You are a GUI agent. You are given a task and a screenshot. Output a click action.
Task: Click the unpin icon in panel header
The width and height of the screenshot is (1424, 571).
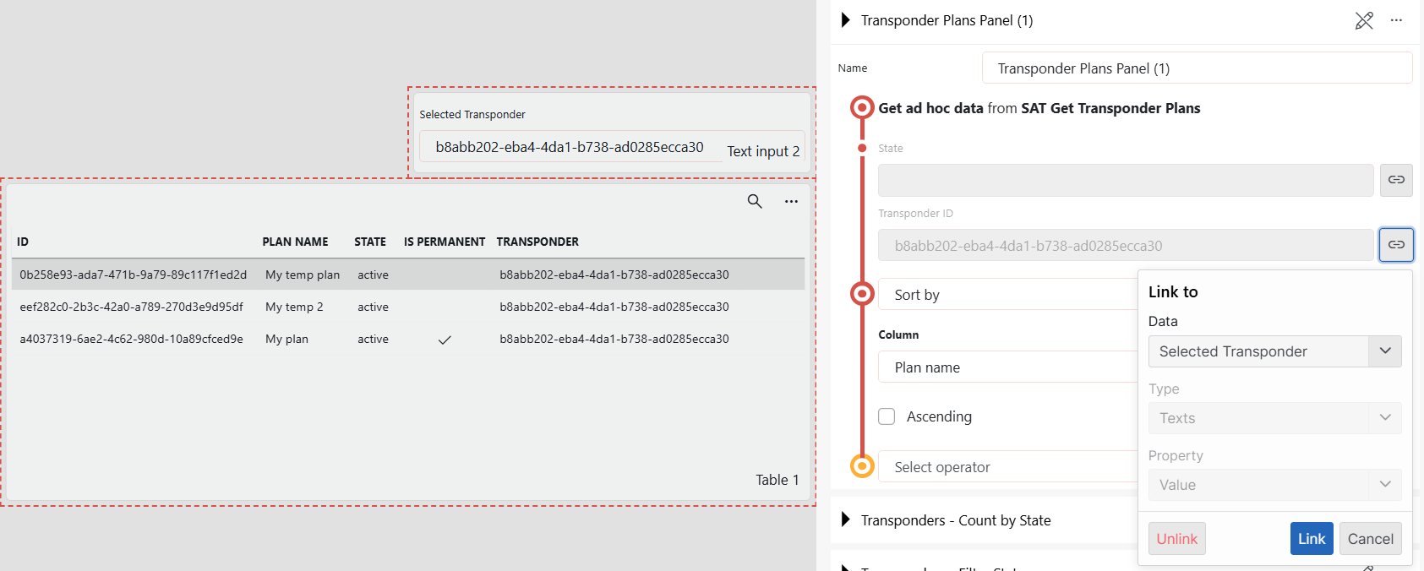click(x=1364, y=20)
